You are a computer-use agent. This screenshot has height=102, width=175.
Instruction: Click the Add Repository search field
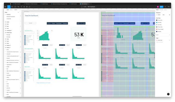pos(29,33)
